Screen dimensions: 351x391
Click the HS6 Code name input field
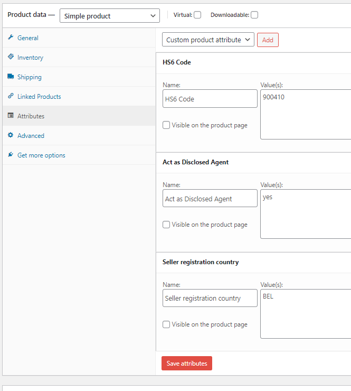tap(210, 99)
